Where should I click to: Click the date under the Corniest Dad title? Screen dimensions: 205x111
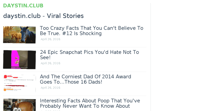click(x=50, y=88)
